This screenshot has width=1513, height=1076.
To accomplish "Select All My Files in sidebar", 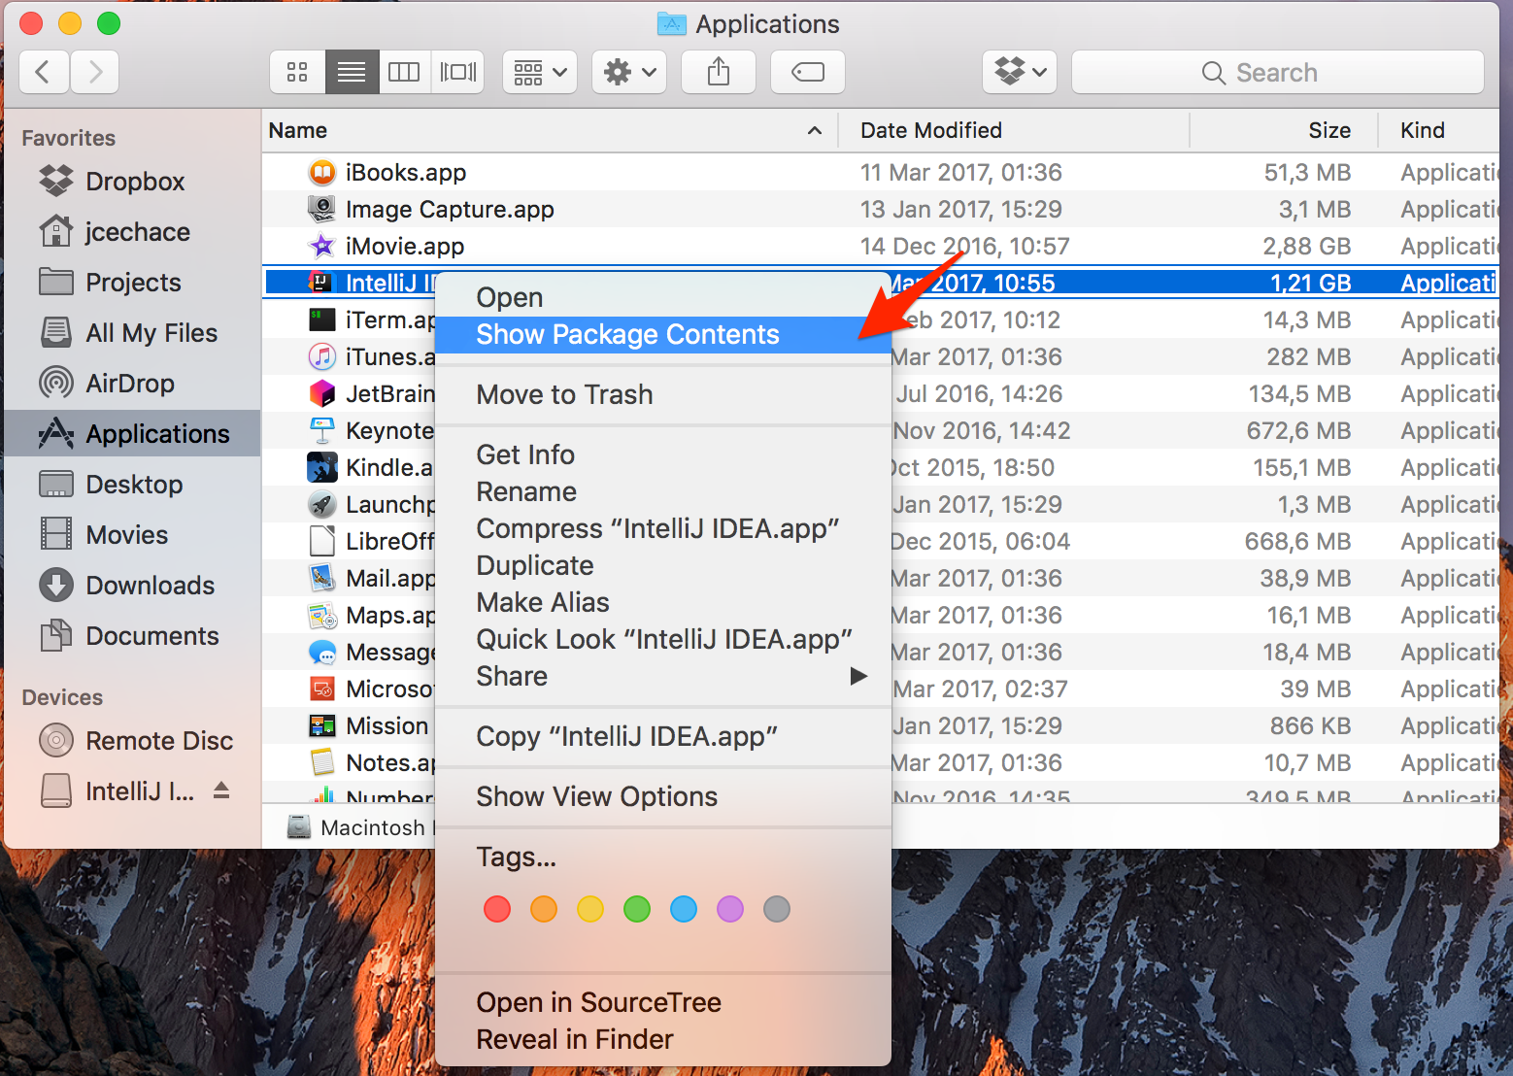I will point(132,333).
